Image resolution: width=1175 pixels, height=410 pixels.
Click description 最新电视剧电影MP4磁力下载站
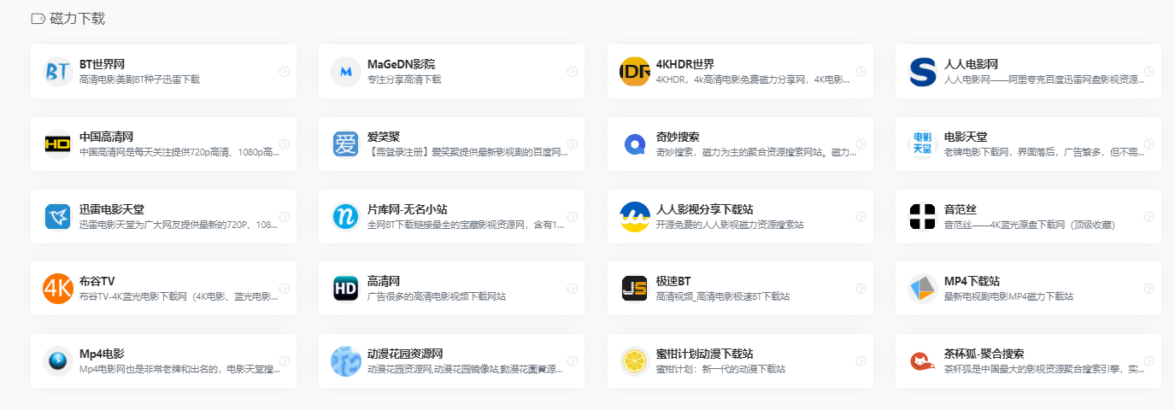(x=1008, y=296)
